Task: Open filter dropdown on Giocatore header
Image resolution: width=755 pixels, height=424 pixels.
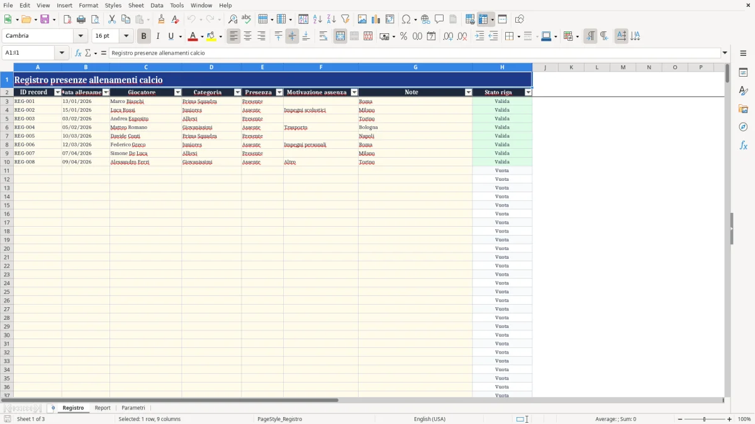Action: tap(177, 92)
